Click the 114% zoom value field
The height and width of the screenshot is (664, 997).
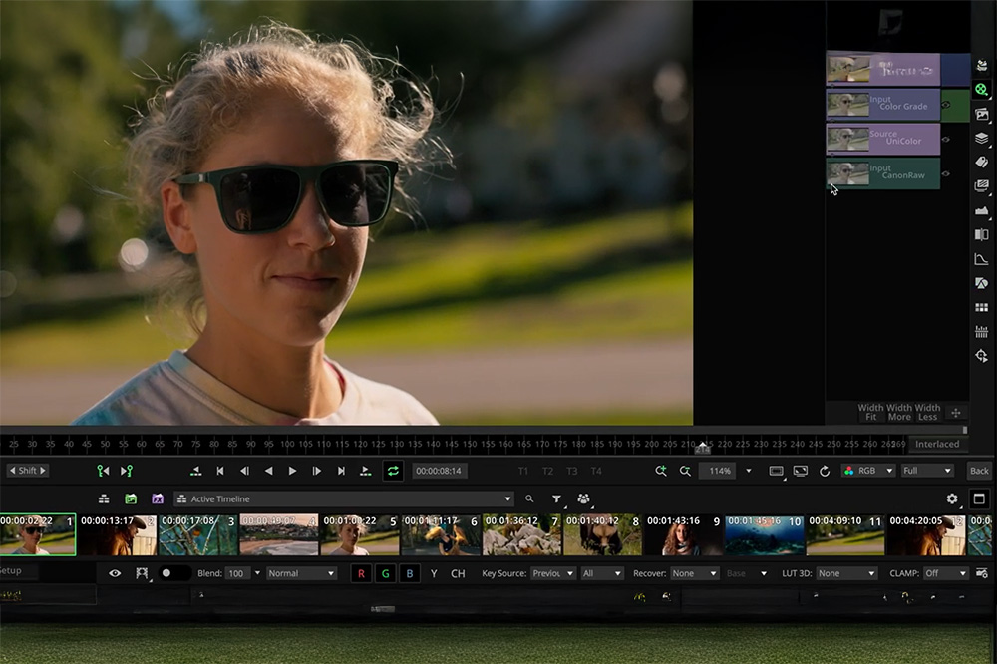pyautogui.click(x=720, y=471)
